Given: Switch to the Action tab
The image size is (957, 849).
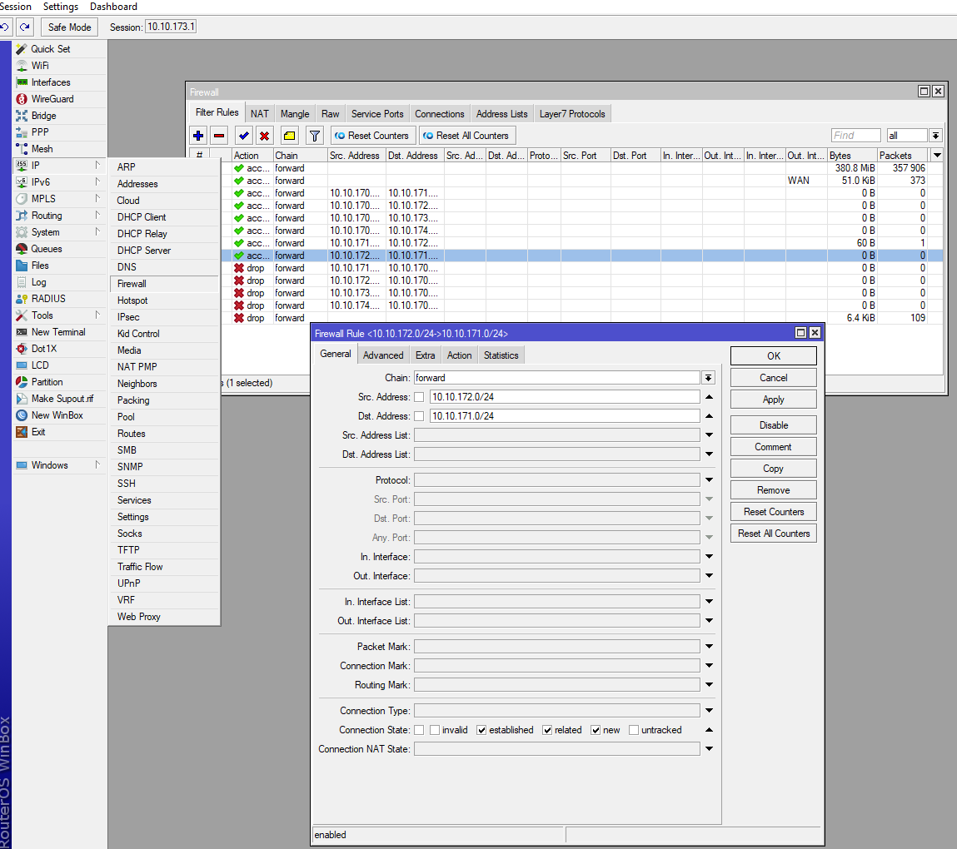Looking at the screenshot, I should [x=459, y=355].
